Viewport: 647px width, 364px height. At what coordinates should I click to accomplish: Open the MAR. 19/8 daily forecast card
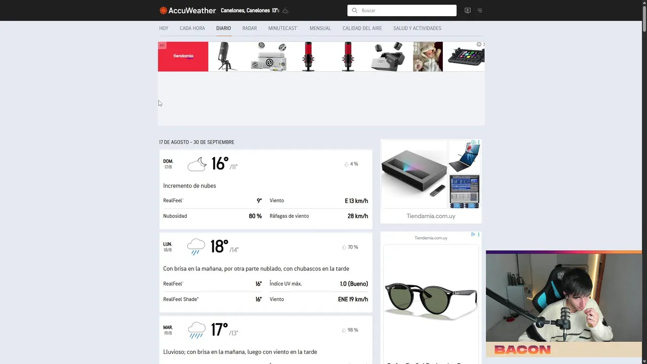click(266, 340)
